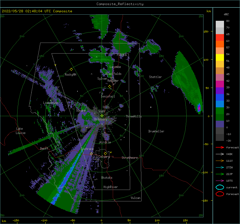
Task: Click the white asterisk marker east of Innisfail
Action: click(127, 91)
